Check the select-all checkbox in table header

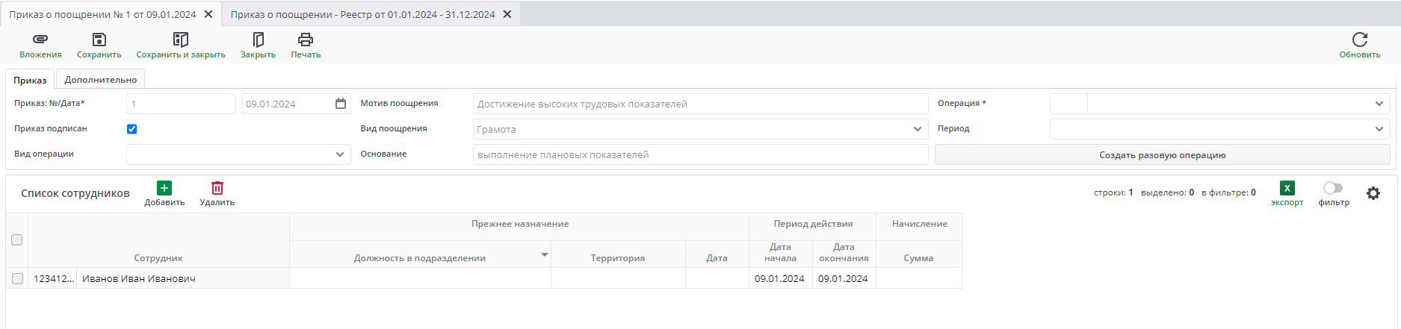[17, 240]
